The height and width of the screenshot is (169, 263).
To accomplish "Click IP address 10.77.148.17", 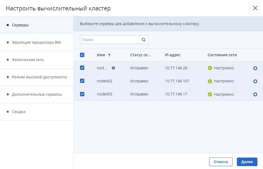I will (x=176, y=94).
